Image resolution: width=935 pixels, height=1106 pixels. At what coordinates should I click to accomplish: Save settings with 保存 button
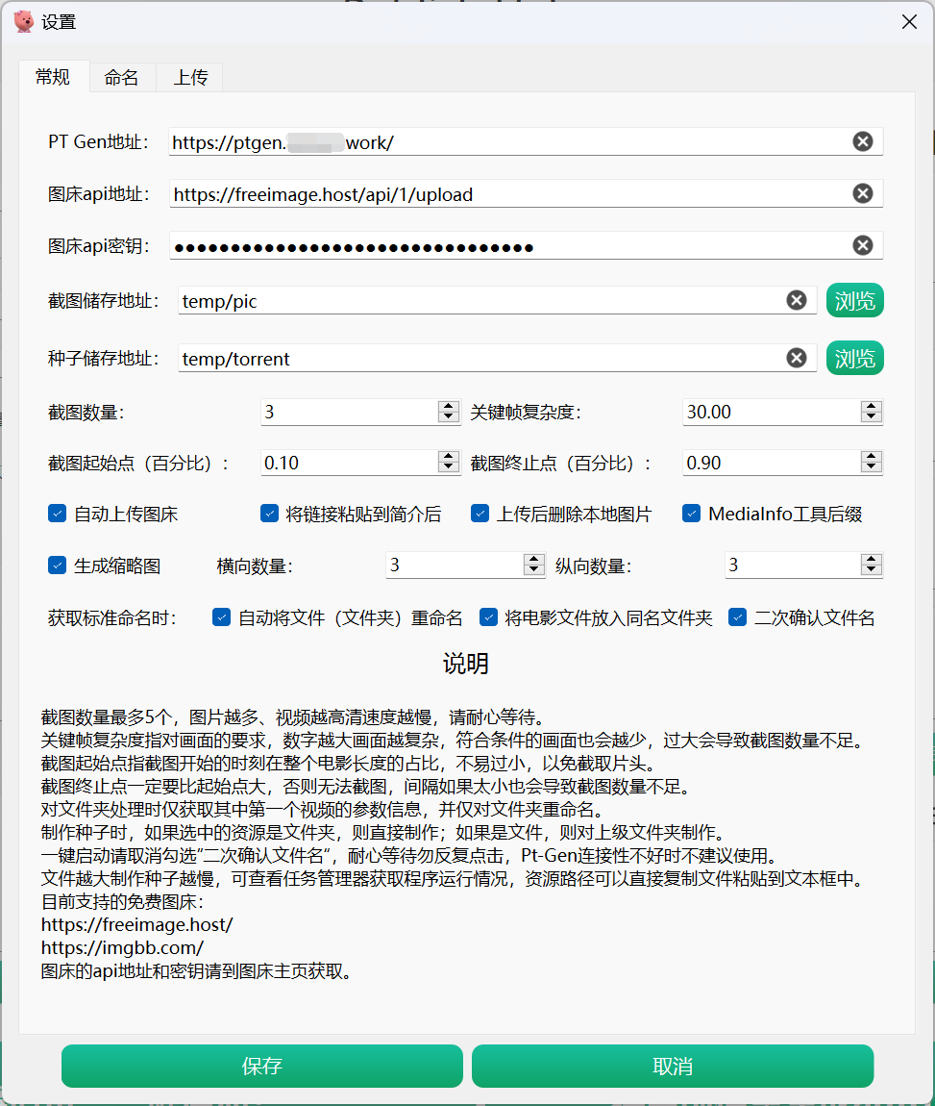(262, 1066)
